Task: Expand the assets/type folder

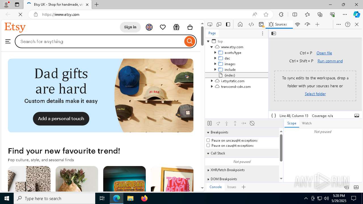Action: coord(215,53)
